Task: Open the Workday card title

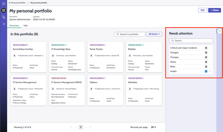Action: pos(133,82)
